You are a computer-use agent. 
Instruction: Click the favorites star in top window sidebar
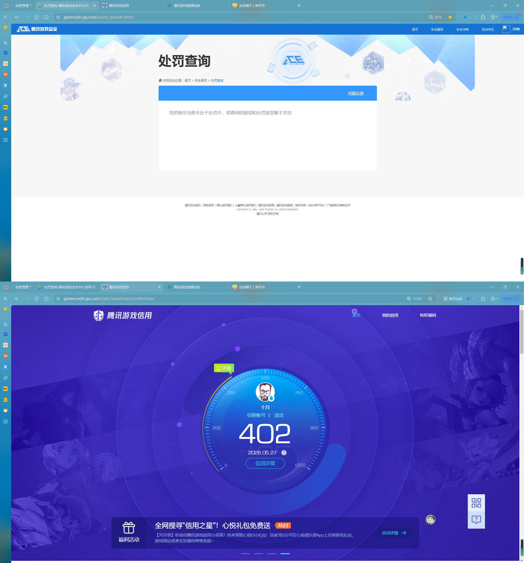tap(5, 27)
